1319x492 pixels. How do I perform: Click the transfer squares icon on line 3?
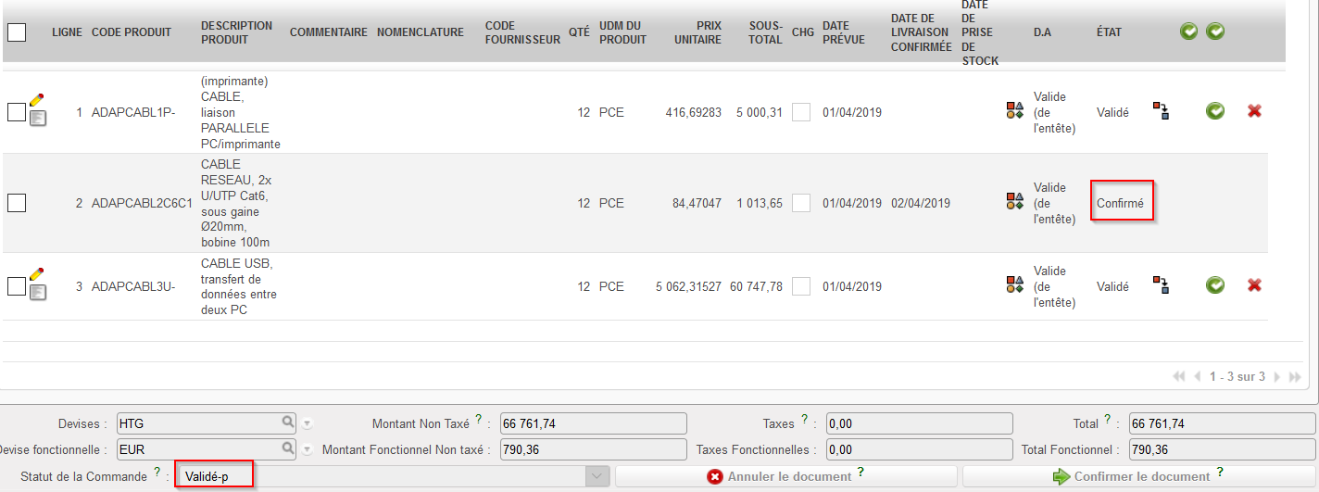click(1161, 285)
